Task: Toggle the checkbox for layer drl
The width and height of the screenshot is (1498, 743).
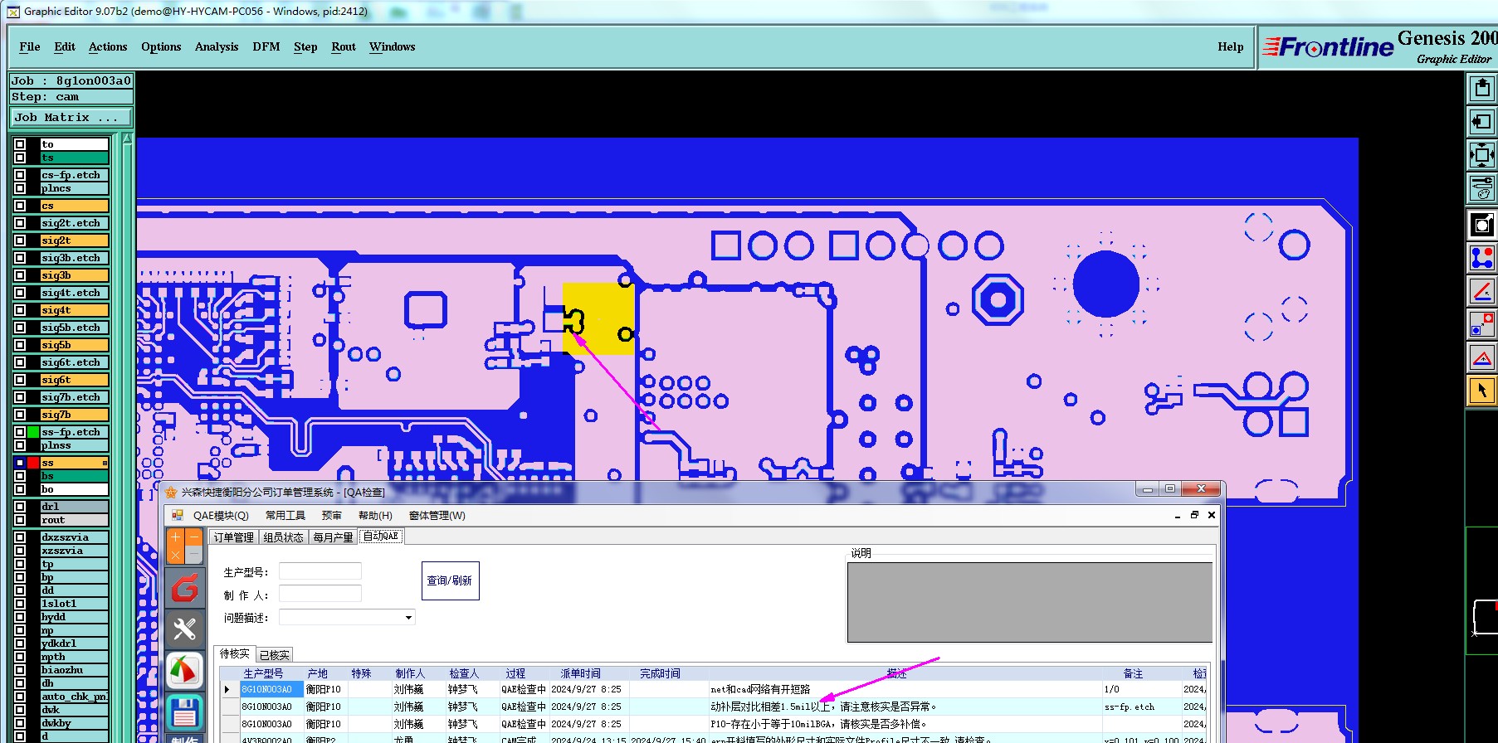Action: (x=20, y=507)
